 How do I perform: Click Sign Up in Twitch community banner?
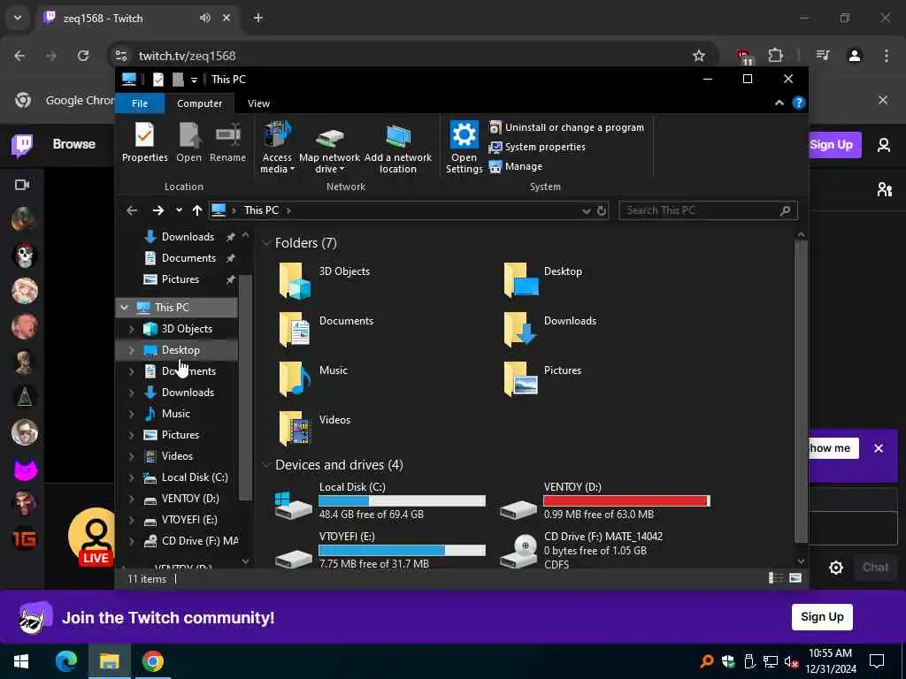pos(822,617)
